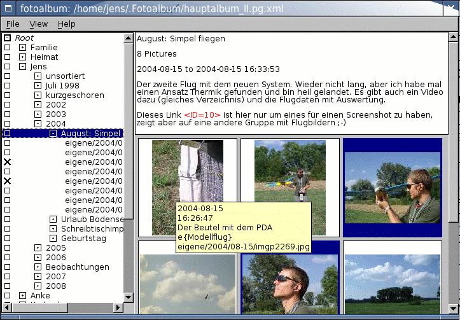460x320 pixels.
Task: Select the Geburtstag tree entry
Action: point(83,239)
